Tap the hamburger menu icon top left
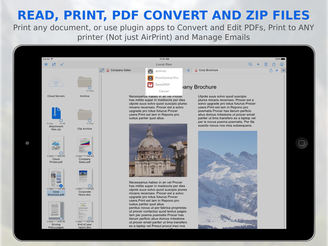 [46, 64]
